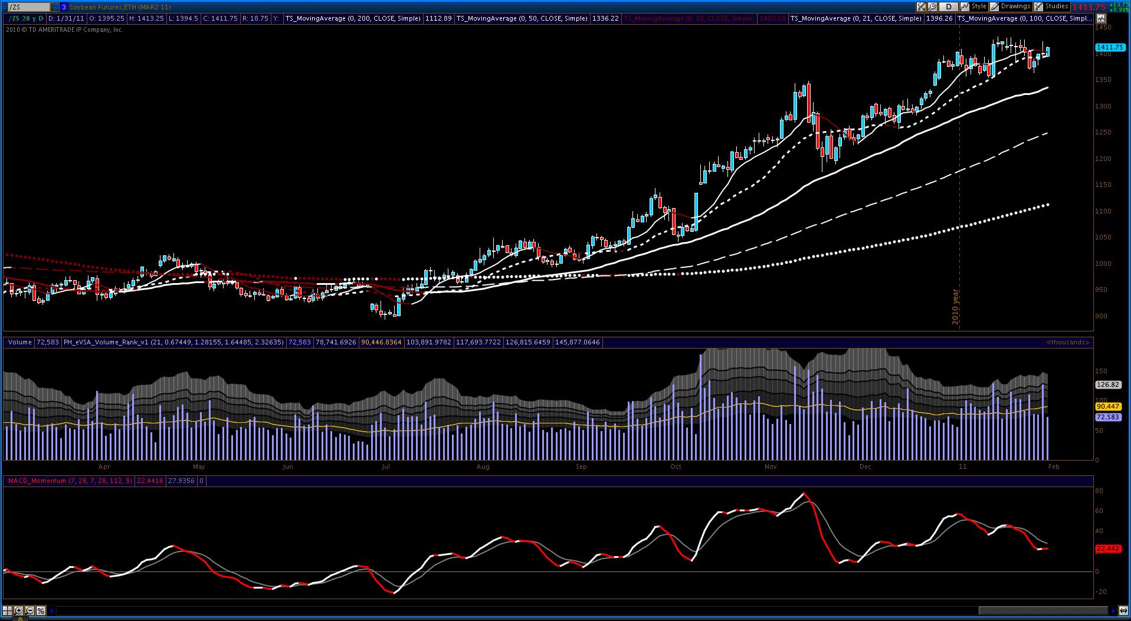Image resolution: width=1131 pixels, height=621 pixels.
Task: Click the gear icon left of the symbol field
Action: pyautogui.click(x=4, y=7)
